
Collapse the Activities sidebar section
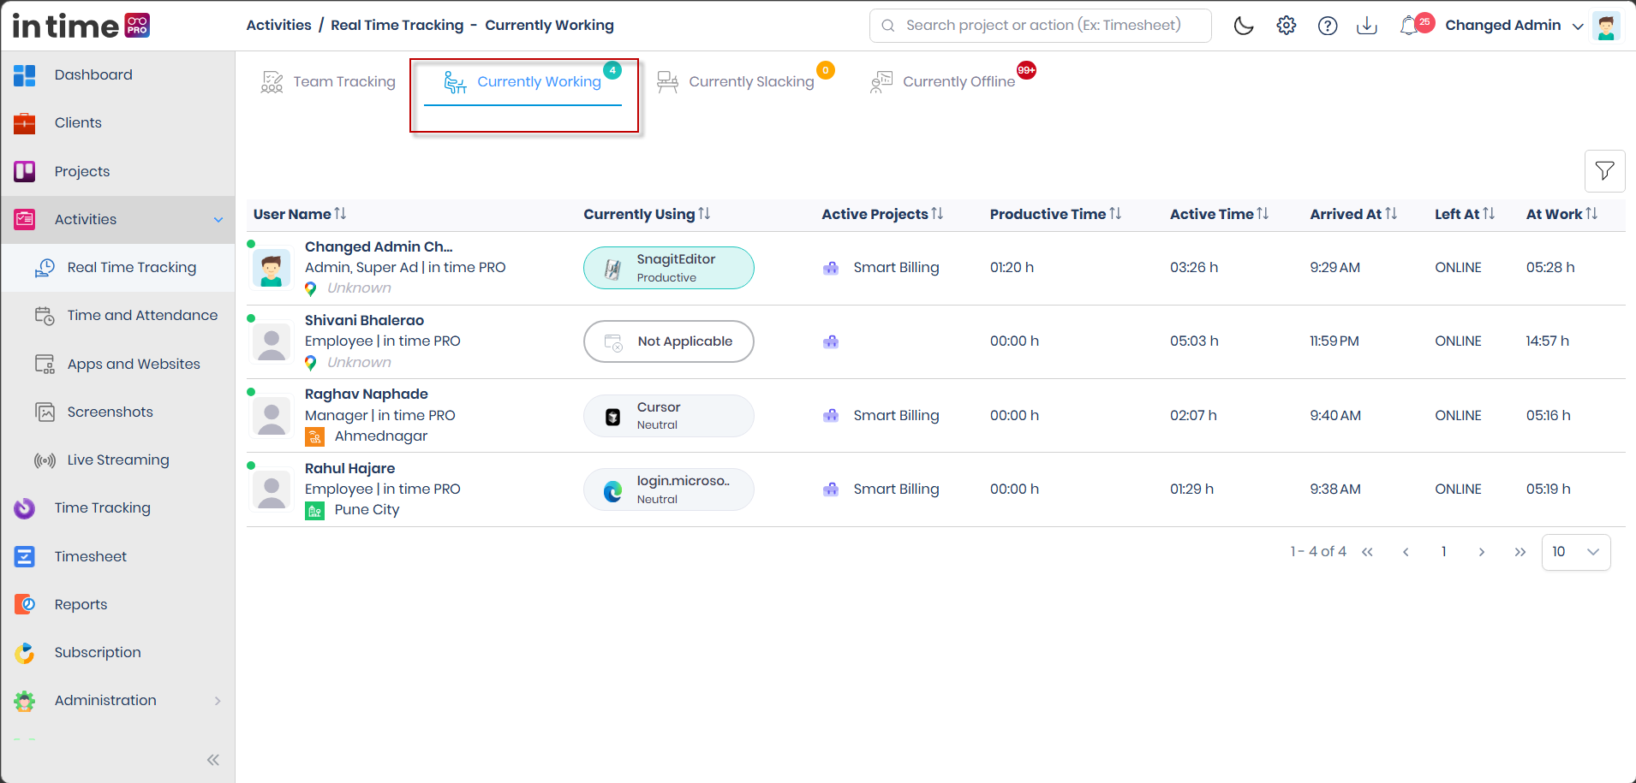pyautogui.click(x=218, y=220)
